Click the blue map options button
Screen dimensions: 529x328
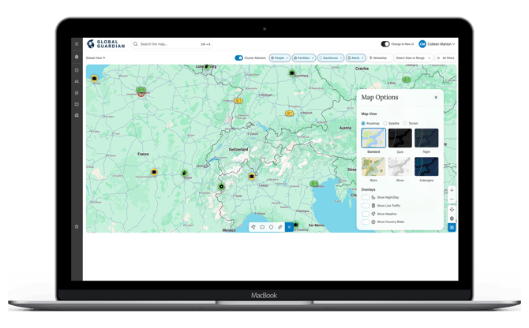pyautogui.click(x=452, y=228)
